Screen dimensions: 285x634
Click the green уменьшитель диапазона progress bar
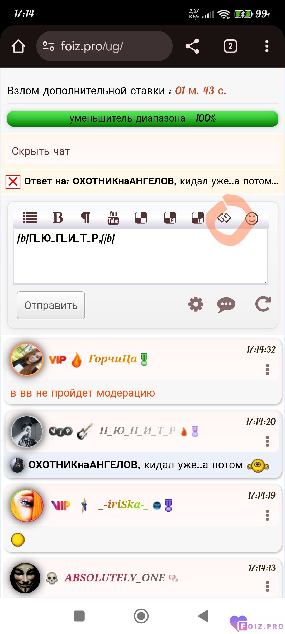point(143,119)
